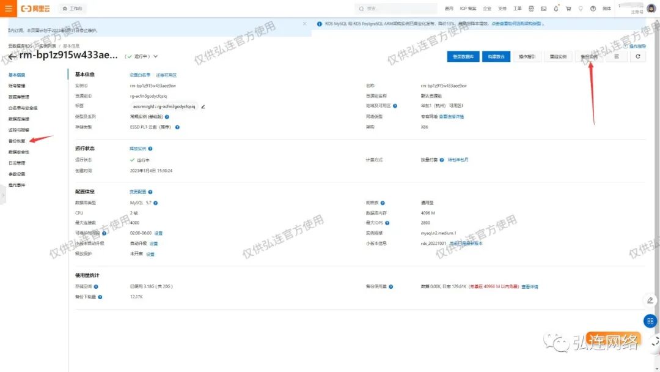Open 基本信息 in the sidebar

pyautogui.click(x=17, y=75)
